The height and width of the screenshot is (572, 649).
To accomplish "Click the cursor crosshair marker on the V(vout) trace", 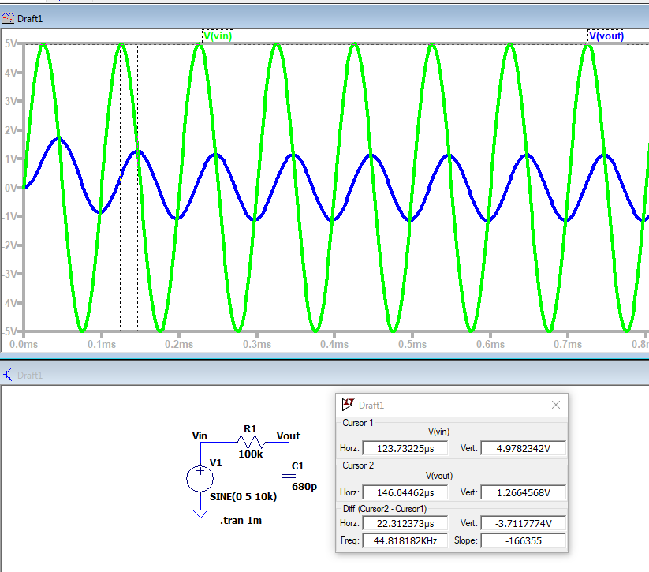I will pos(138,151).
